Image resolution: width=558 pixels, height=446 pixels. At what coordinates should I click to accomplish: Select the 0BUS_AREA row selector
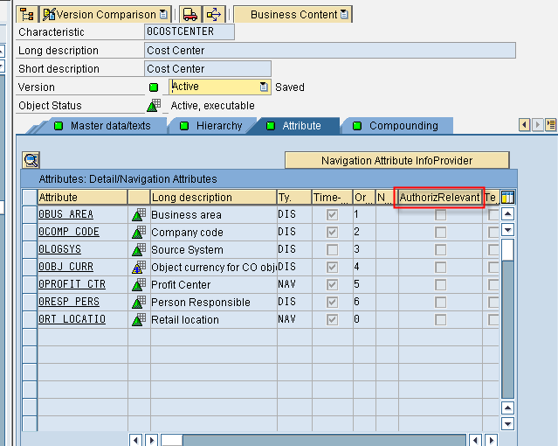(x=30, y=214)
